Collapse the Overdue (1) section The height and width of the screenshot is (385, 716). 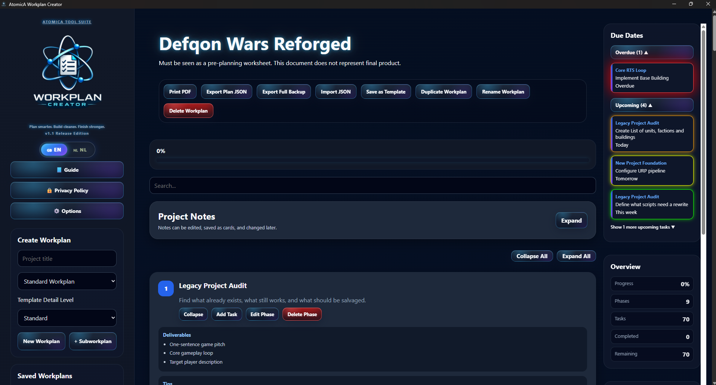pos(652,52)
